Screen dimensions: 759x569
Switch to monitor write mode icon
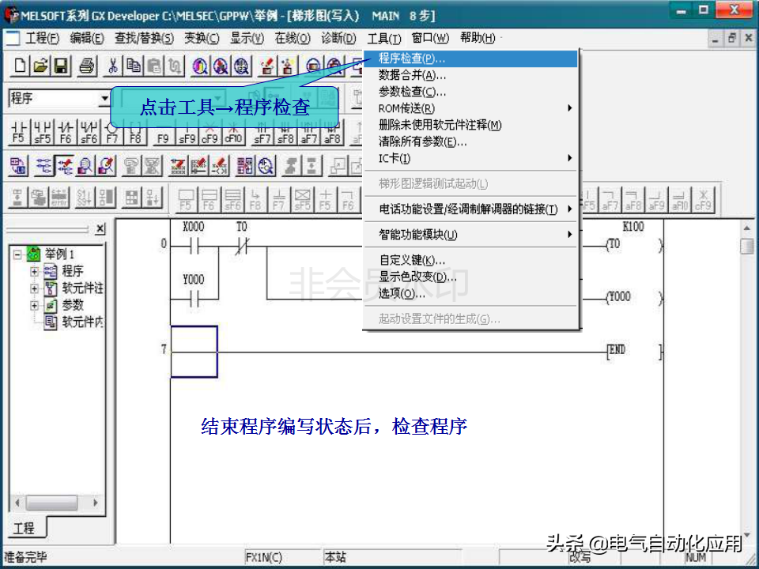click(x=106, y=166)
